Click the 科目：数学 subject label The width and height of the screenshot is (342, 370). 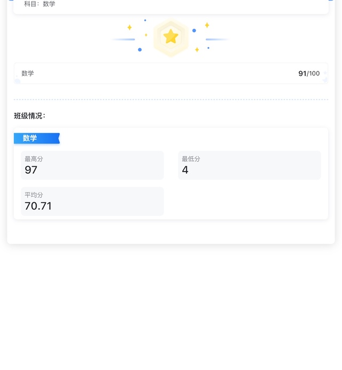click(x=40, y=4)
